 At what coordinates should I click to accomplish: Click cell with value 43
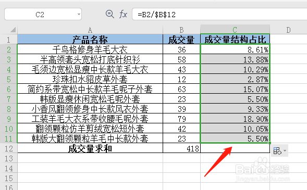coord(181,69)
